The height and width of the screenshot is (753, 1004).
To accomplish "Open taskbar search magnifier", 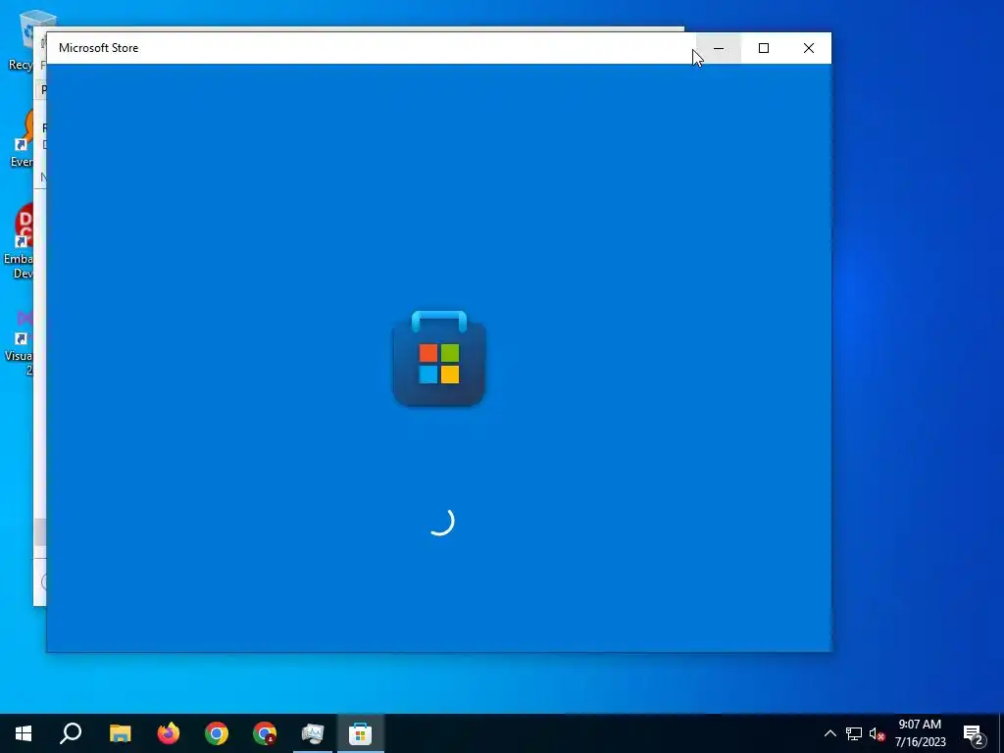I will coord(71,733).
